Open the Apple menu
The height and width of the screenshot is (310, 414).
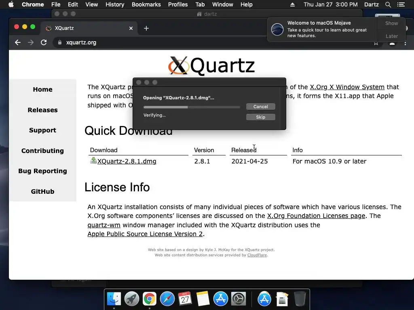11,4
